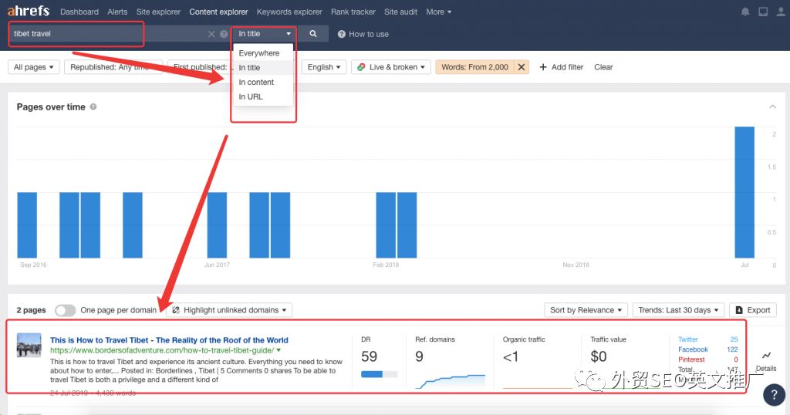Screen dimensions: 790x415
Task: Click the blue help bubble
Action: point(774,395)
